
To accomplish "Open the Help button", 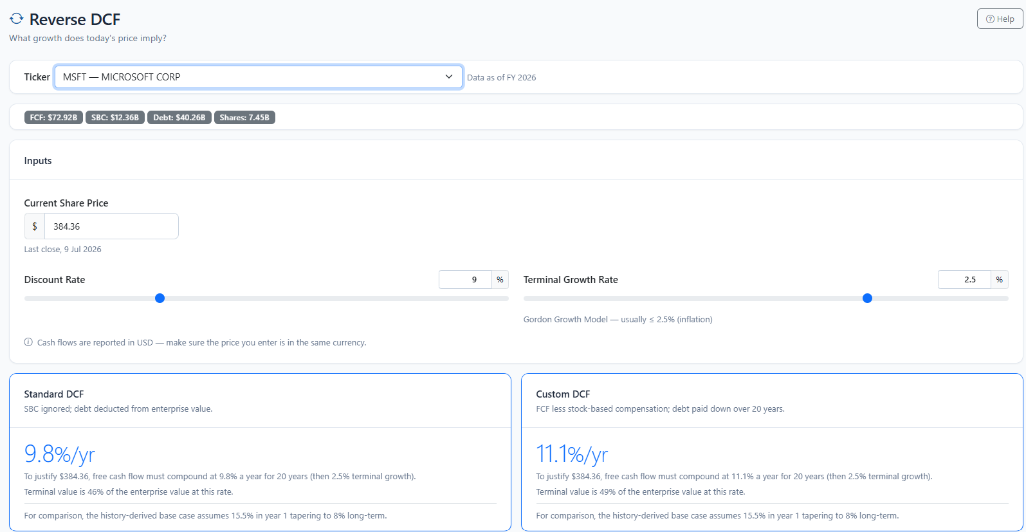I will point(1000,19).
